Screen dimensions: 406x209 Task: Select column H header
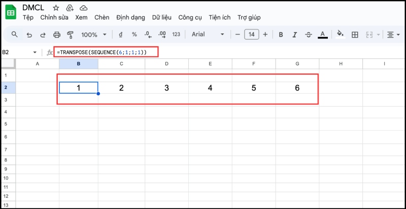point(341,63)
